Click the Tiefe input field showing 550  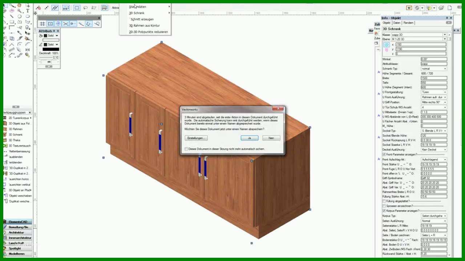coord(434,83)
